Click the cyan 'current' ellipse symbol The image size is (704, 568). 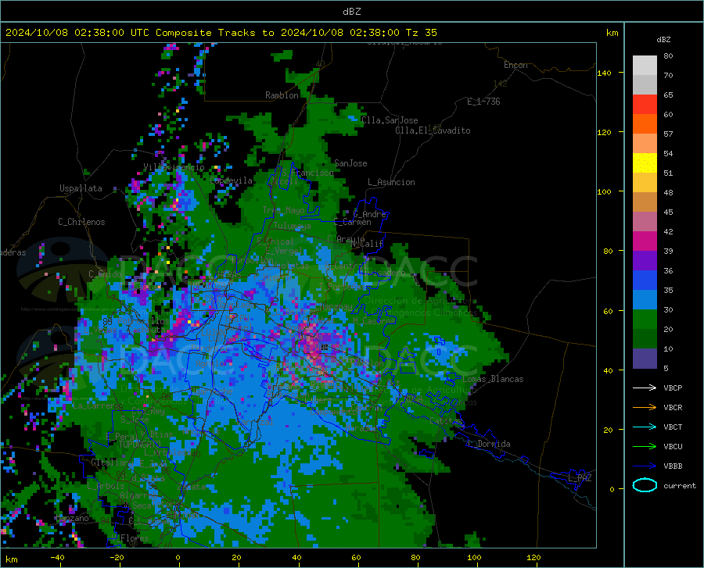(x=645, y=485)
